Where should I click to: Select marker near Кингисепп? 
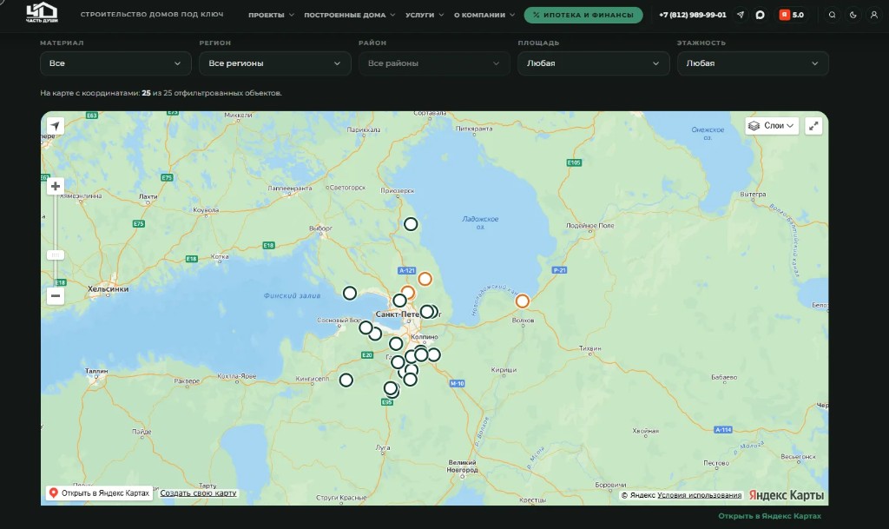pos(346,380)
